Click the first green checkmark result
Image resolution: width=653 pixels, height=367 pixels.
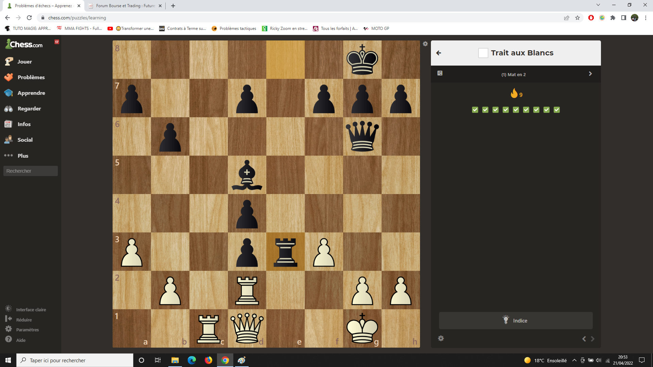point(475,110)
